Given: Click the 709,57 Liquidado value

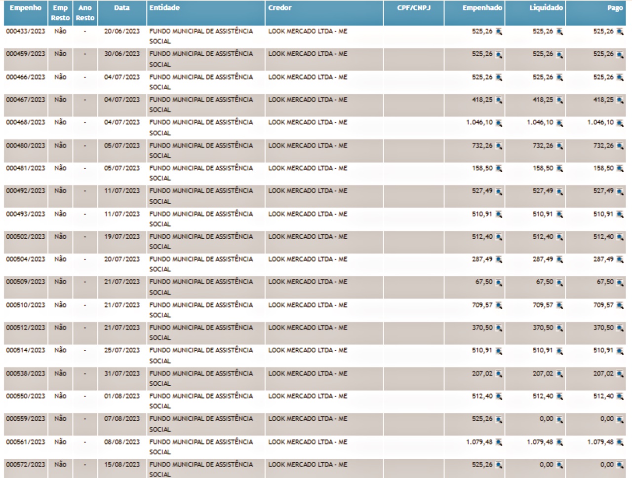Looking at the screenshot, I should pyautogui.click(x=543, y=305).
